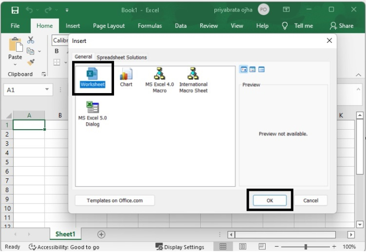366x252 pixels.
Task: Click the Format Painter brush icon
Action: pos(30,62)
